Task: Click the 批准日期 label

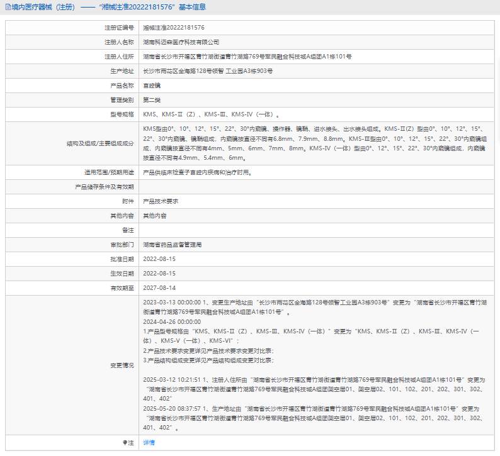Action: coord(122,259)
